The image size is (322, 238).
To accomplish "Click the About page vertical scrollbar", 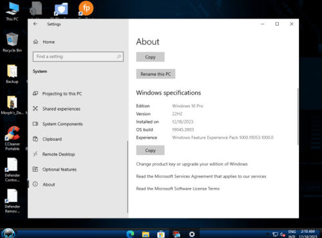I will tap(298, 116).
